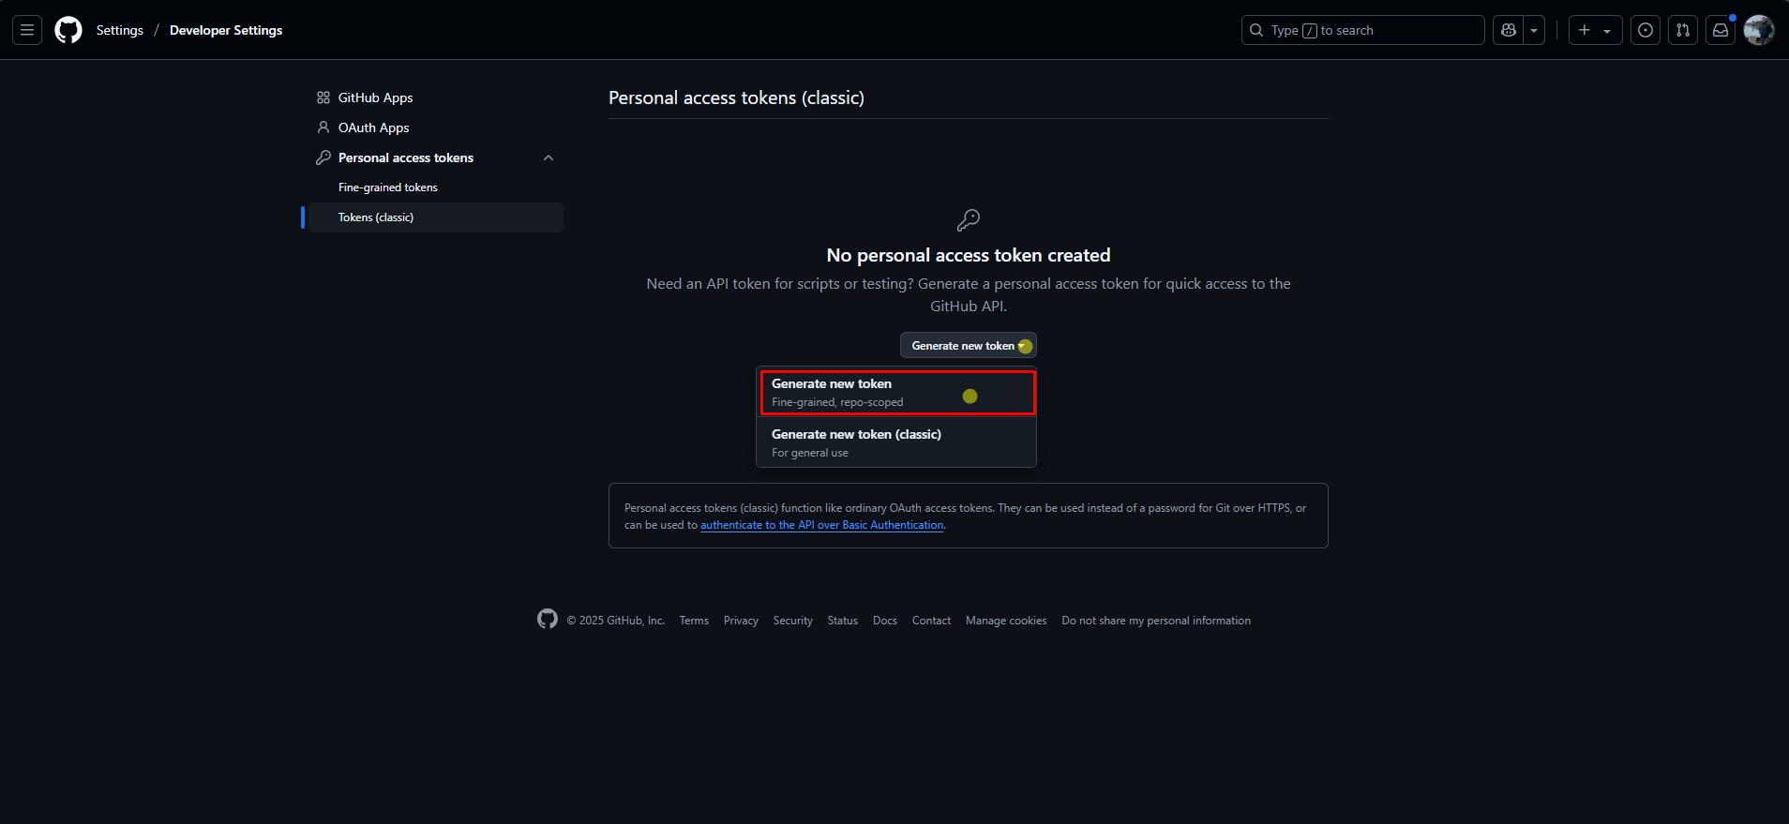The image size is (1789, 824).
Task: Click the GitHub footer logo
Action: 548,620
